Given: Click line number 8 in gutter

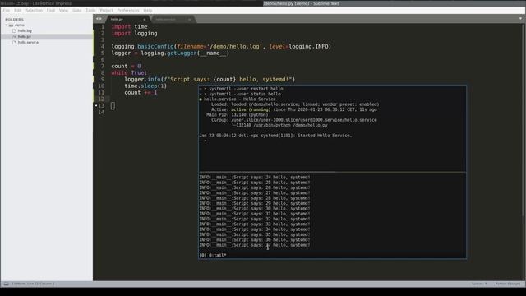Looking at the screenshot, I should tap(103, 73).
